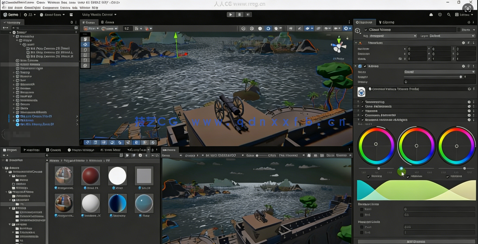Viewport: 478px width, 244px height.
Task: Switch to the Project tab in bottom panel
Action: tap(10, 150)
